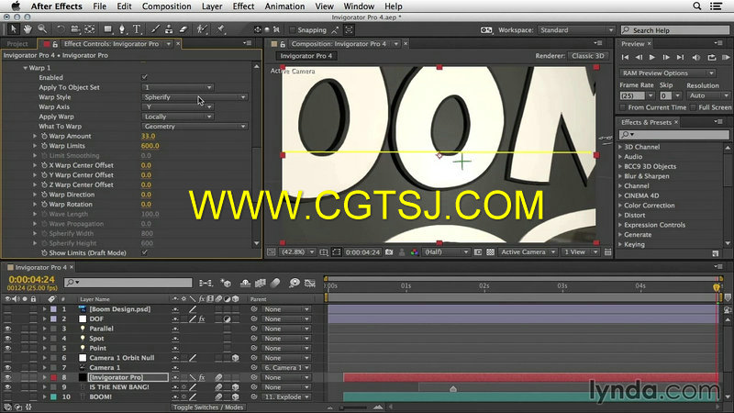Enable motion blur switch in timeline
Screen dimensions: 734x413
pyautogui.click(x=275, y=283)
